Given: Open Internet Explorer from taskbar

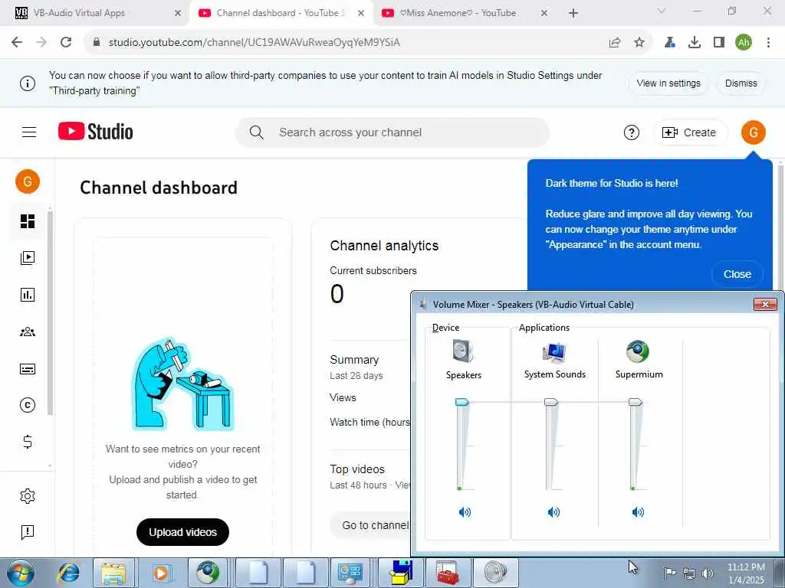Looking at the screenshot, I should click(68, 573).
